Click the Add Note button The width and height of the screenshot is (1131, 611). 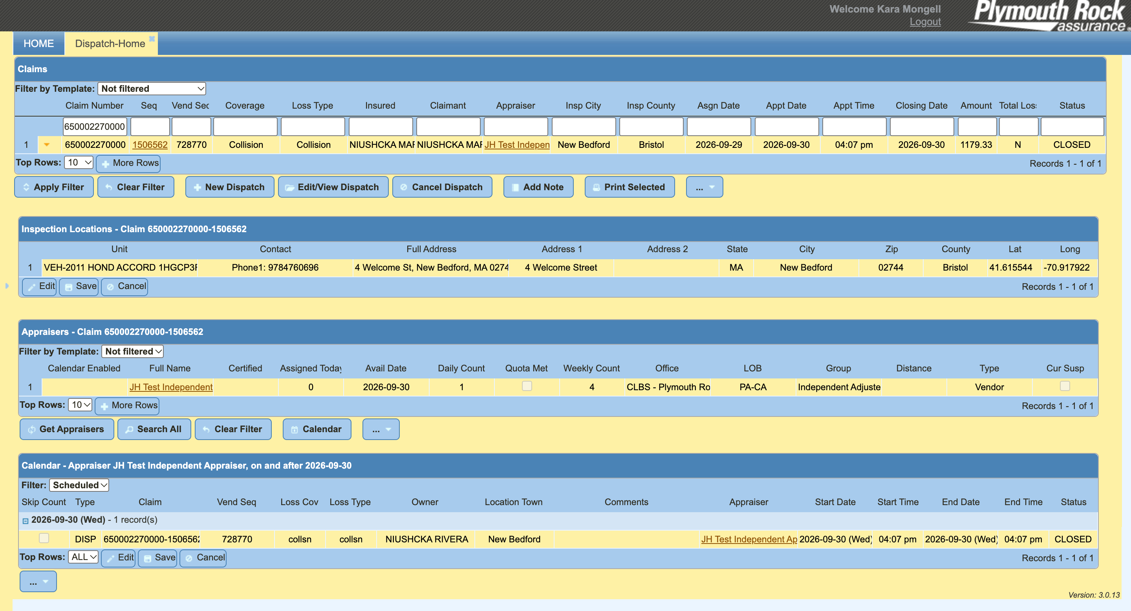538,187
